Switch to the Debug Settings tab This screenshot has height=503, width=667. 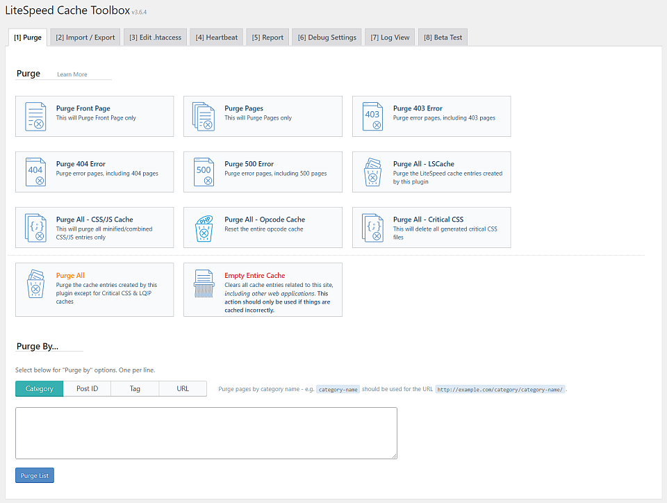point(327,38)
